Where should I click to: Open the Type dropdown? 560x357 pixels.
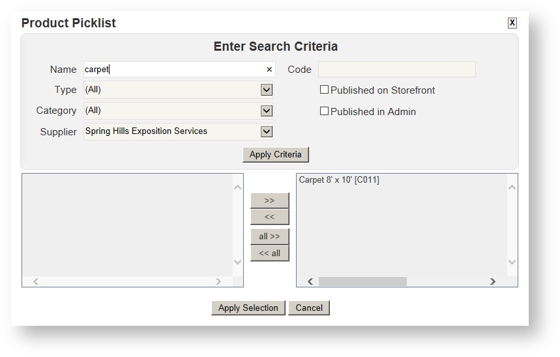pyautogui.click(x=266, y=90)
